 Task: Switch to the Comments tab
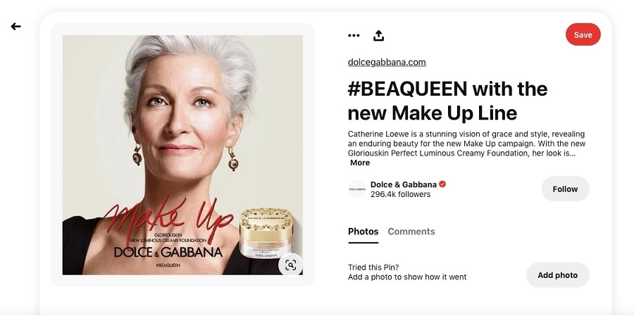pos(411,232)
